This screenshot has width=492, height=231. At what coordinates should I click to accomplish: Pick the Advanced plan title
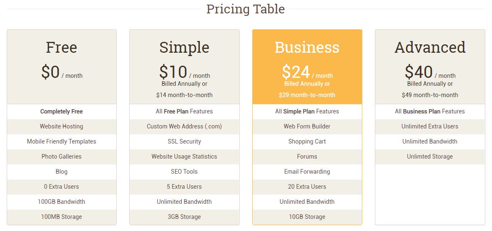[430, 47]
